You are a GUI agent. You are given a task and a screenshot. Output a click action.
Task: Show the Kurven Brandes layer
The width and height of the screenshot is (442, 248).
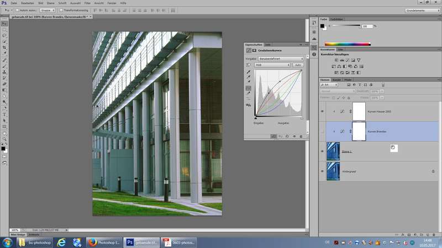click(323, 131)
